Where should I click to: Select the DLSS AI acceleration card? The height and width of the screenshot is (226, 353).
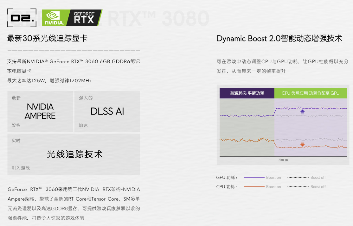[107, 111]
